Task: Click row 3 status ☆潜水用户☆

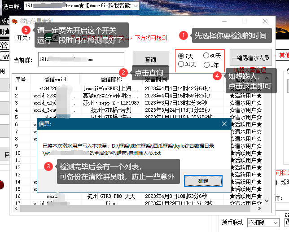Action: [x=245, y=103]
